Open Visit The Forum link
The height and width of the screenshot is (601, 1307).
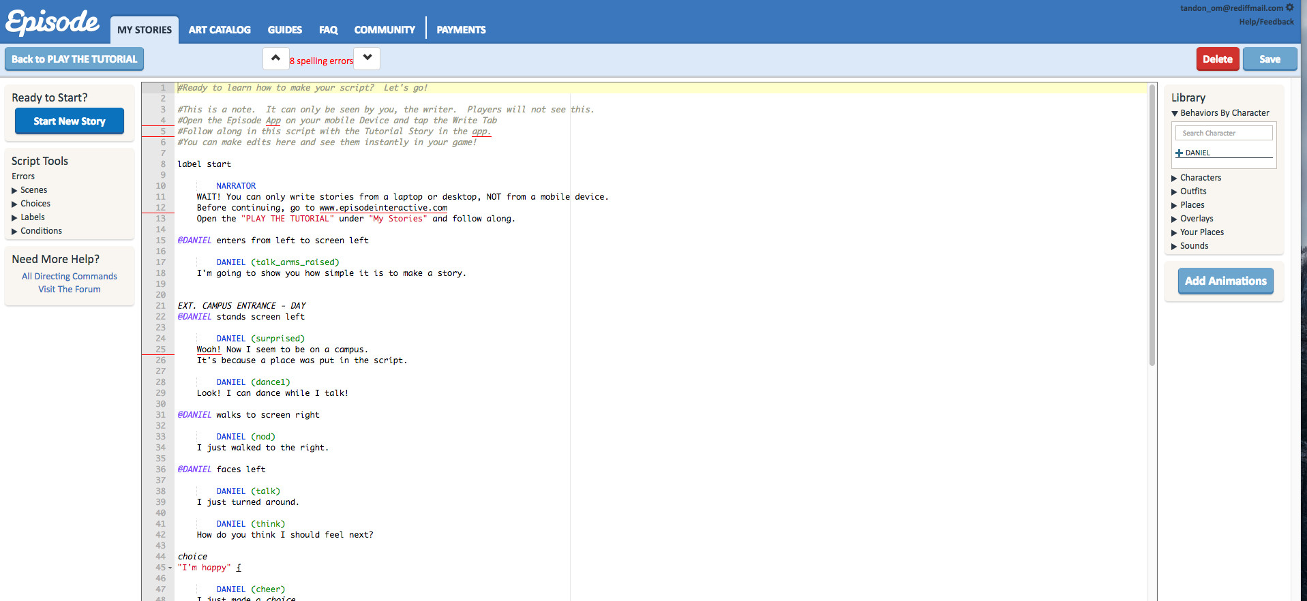click(70, 289)
